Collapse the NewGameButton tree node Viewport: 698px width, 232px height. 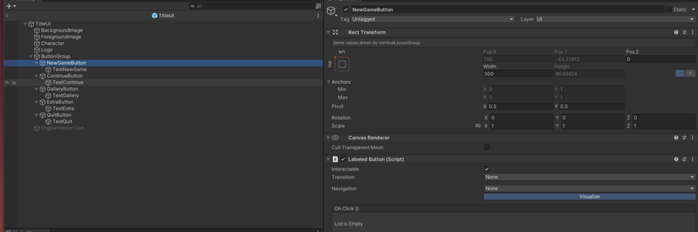point(37,63)
